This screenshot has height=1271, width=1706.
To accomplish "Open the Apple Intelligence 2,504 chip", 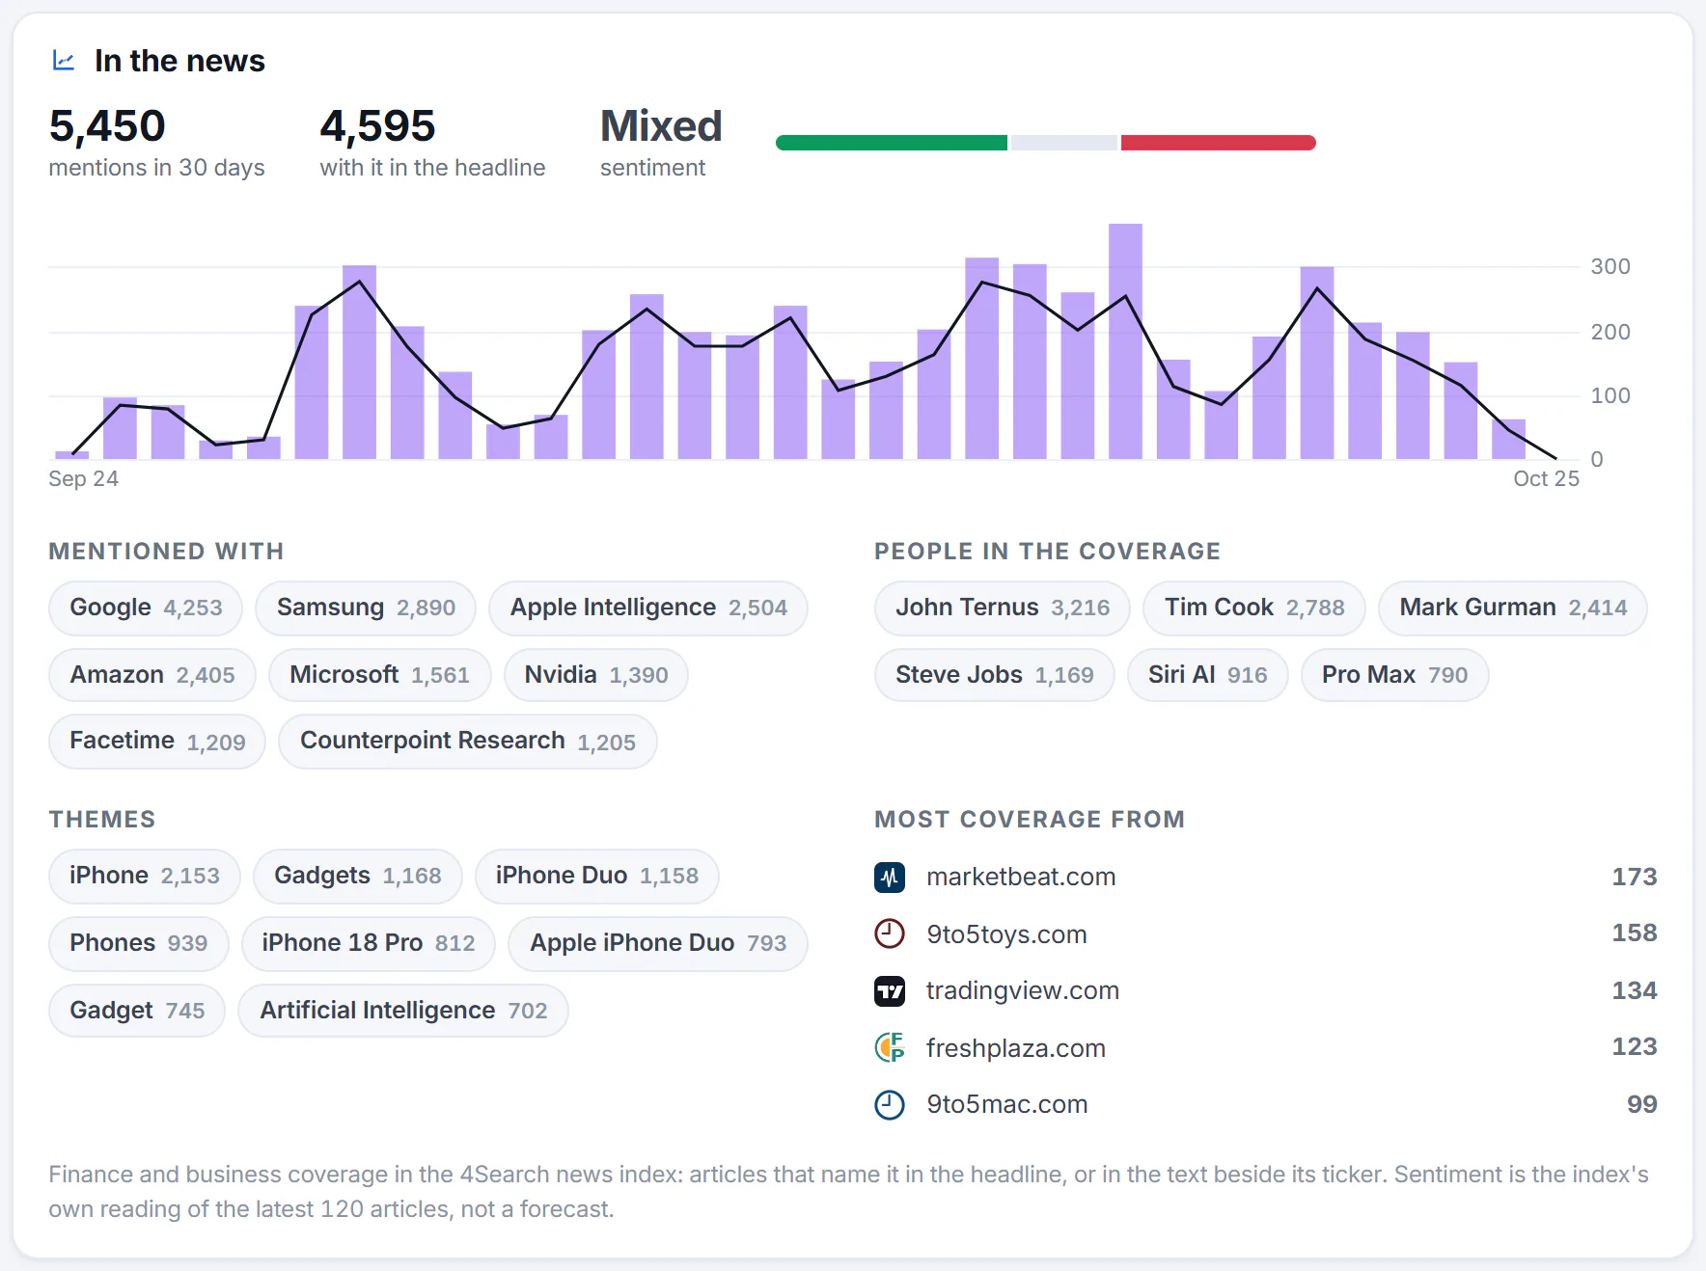I will 648,608.
